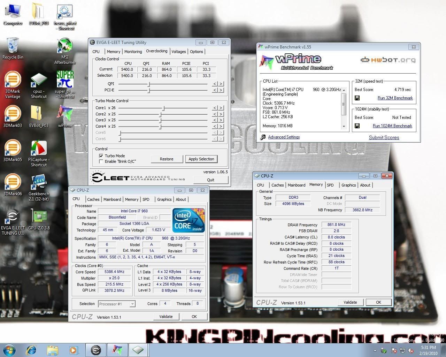Save the 32M benchmark score

pos(357,98)
